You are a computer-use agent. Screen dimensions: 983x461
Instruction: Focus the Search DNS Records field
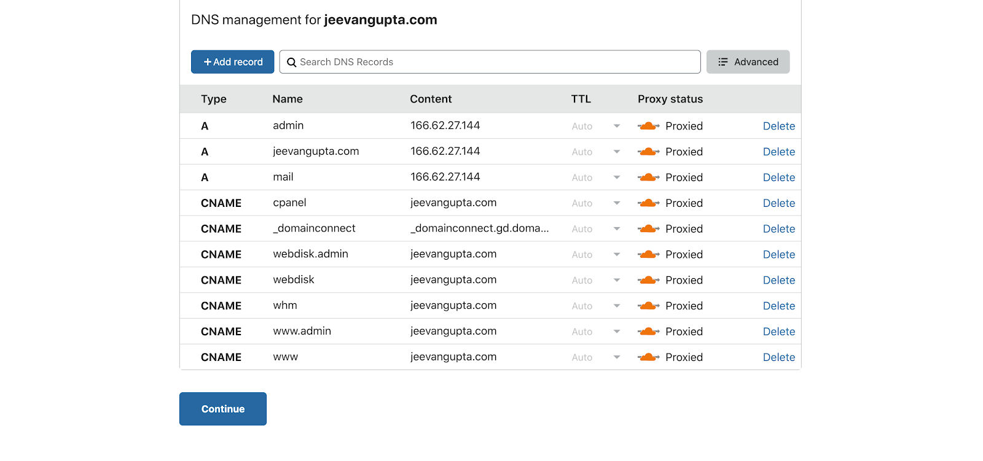coord(490,62)
